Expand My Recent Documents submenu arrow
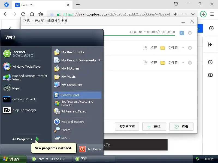The width and height of the screenshot is (218, 163). [100, 60]
